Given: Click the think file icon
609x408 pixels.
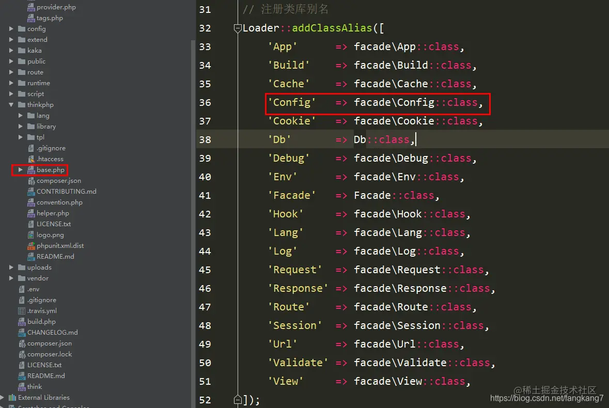Looking at the screenshot, I should [x=22, y=387].
